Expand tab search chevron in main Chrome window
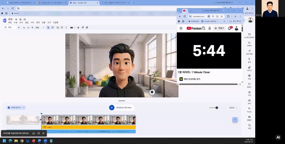285x144 pixels. pyautogui.click(x=3, y=3)
